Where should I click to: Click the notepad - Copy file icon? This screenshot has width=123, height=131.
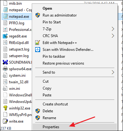point(5,10)
